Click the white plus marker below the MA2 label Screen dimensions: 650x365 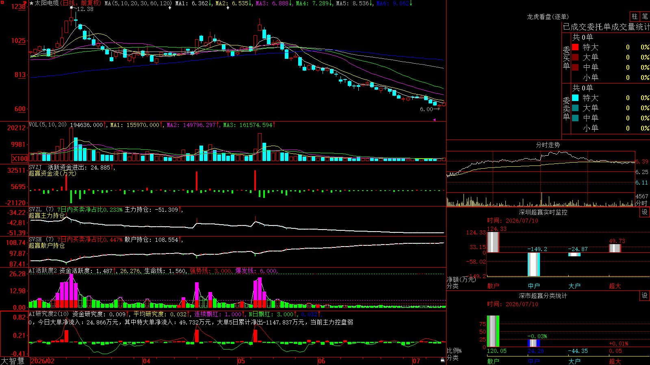click(x=228, y=8)
